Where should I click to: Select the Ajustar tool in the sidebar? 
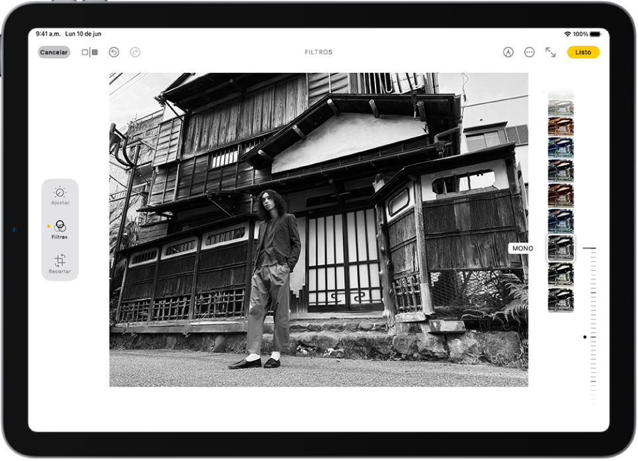pos(60,192)
